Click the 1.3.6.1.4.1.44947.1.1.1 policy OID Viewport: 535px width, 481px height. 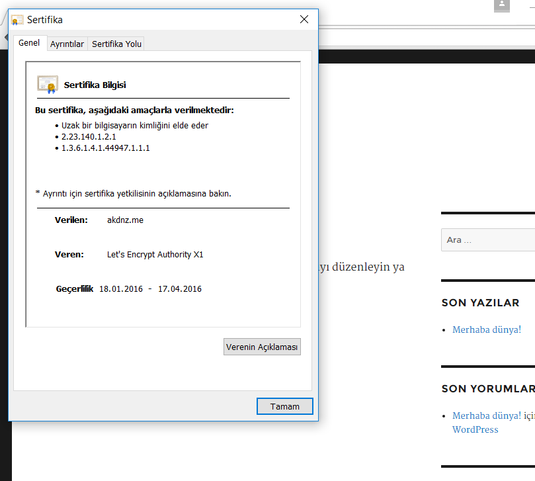click(105, 148)
